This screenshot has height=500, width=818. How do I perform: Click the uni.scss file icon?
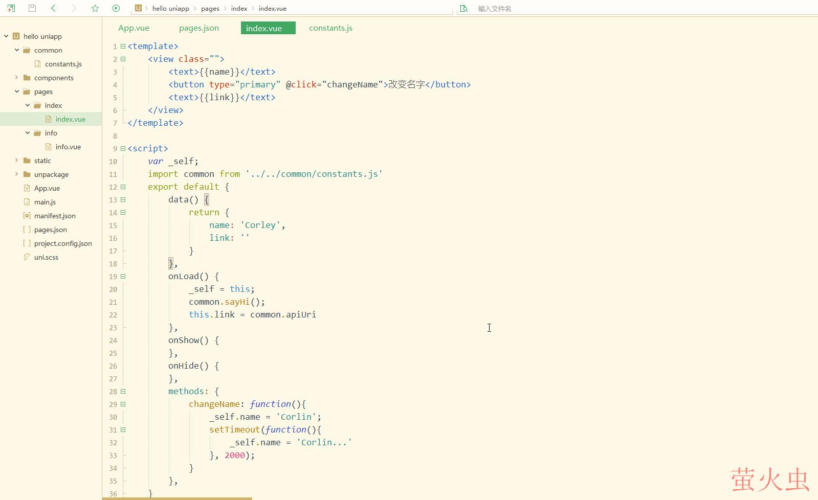tap(27, 257)
